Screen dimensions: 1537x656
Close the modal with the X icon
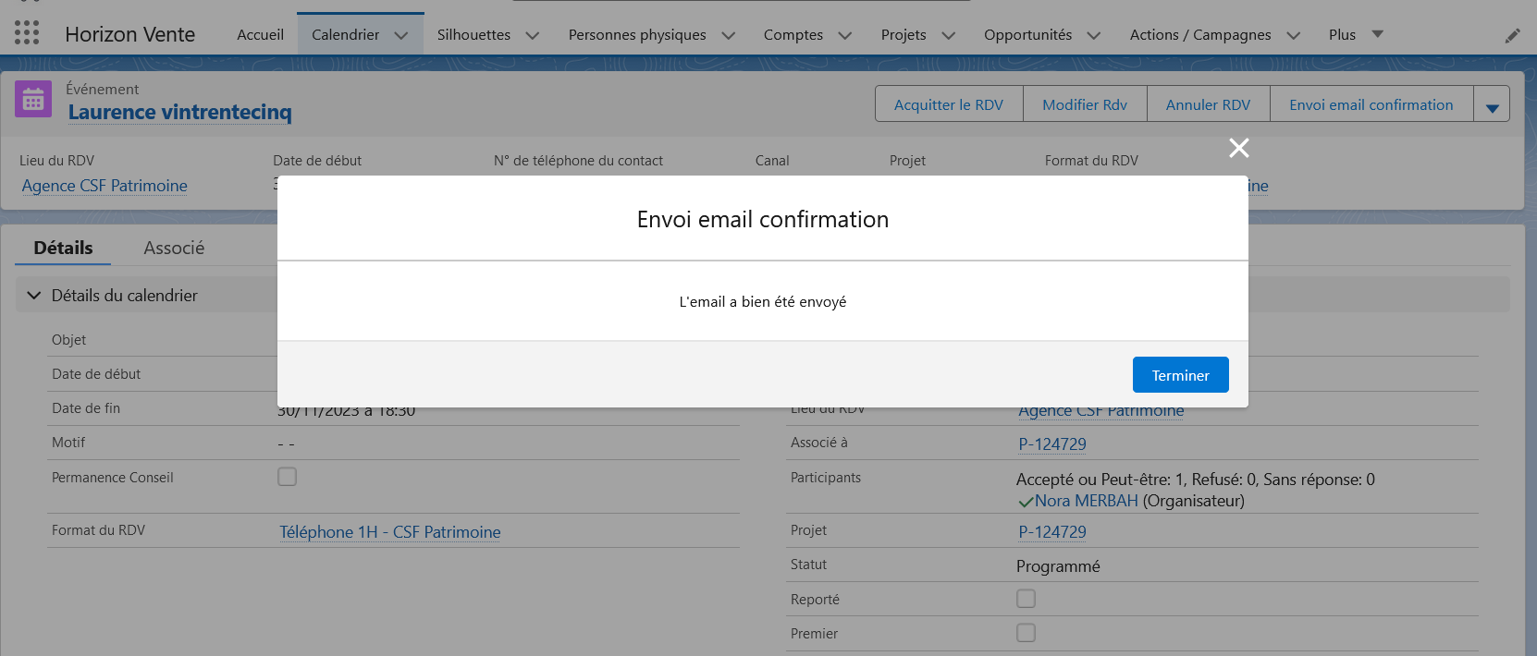(x=1238, y=148)
